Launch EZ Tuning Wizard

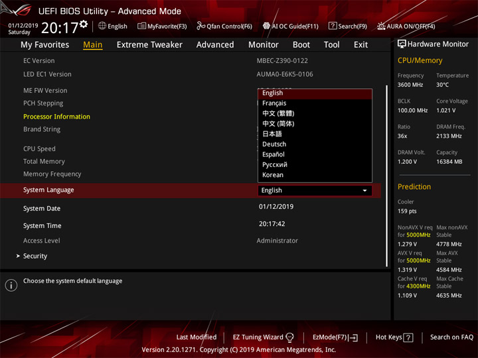(x=264, y=337)
